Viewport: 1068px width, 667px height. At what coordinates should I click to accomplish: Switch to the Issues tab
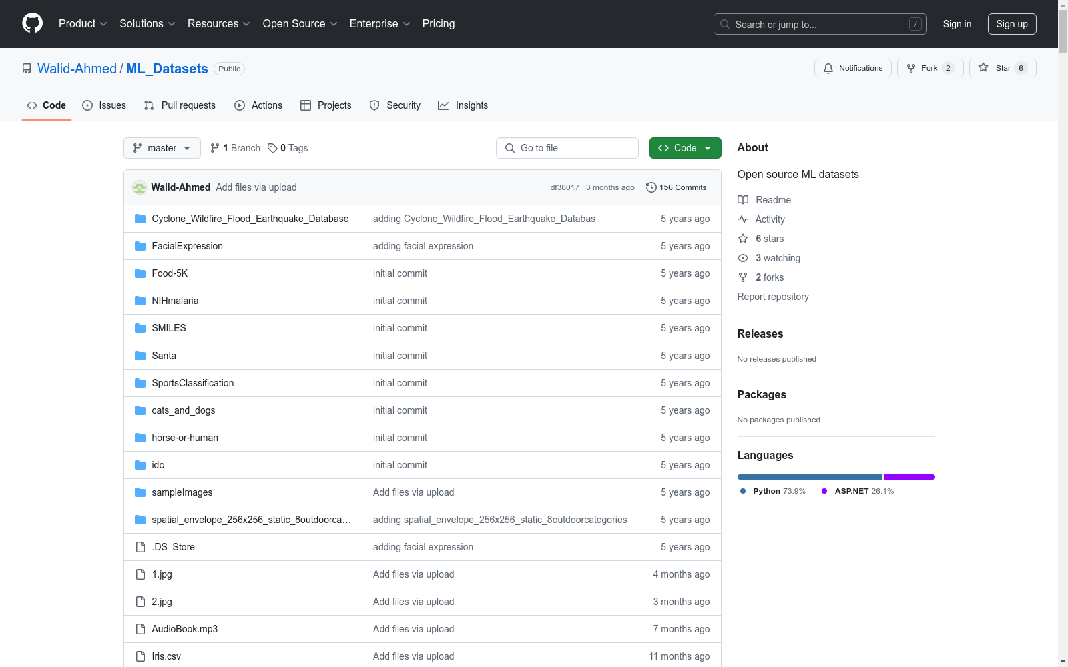[x=104, y=105]
